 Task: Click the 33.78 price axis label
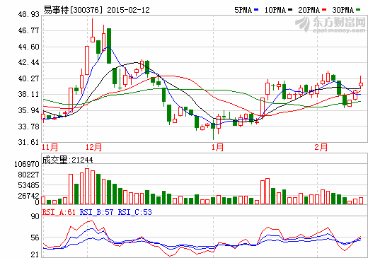click(x=28, y=127)
